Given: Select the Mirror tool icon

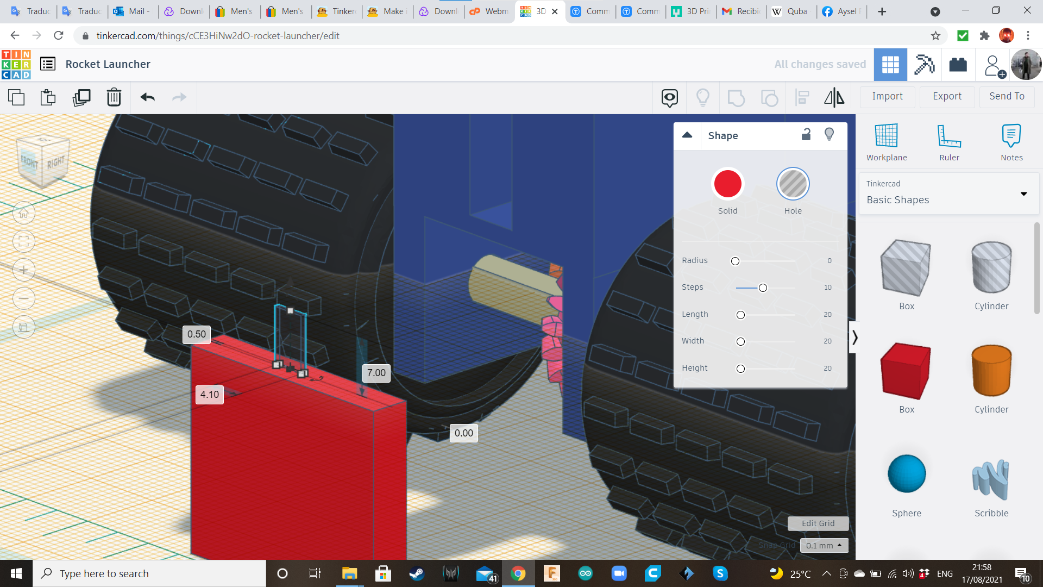Looking at the screenshot, I should 834,97.
